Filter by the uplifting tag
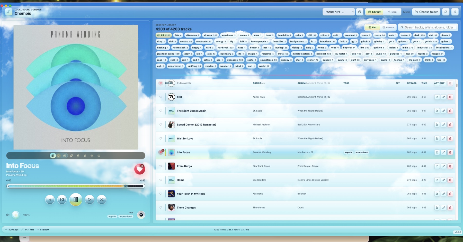This screenshot has height=242, width=463. coord(194,66)
